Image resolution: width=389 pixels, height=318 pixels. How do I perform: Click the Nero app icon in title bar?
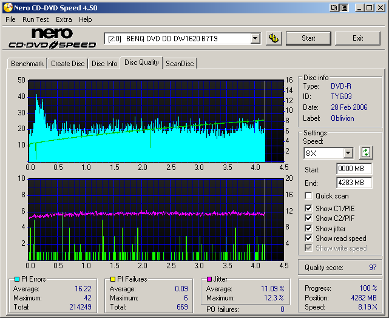[8, 8]
